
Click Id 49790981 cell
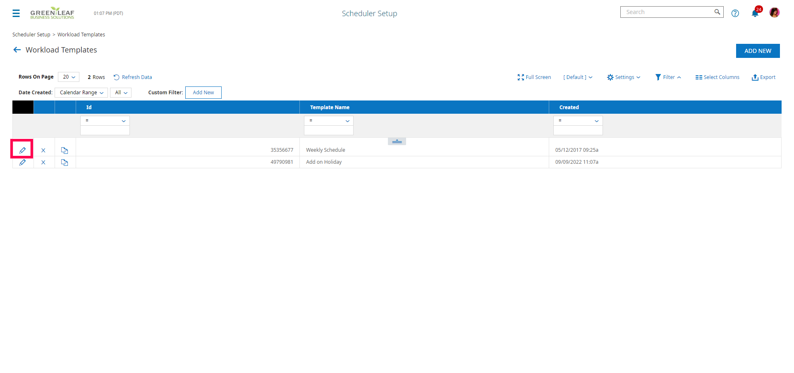282,162
